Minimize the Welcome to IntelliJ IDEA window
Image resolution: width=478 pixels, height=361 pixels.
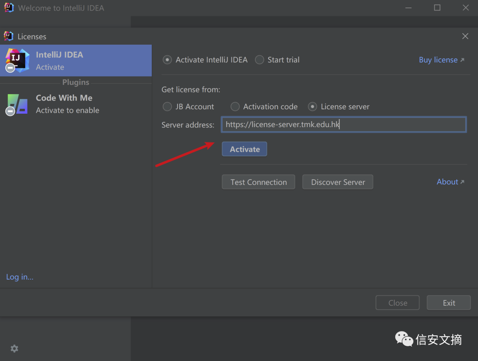409,8
